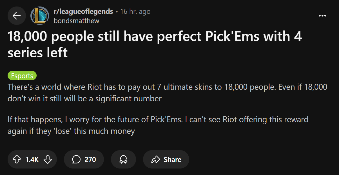Screen dimensions: 339x175
Task: Open the bondsmatthew user profile
Action: (76, 21)
